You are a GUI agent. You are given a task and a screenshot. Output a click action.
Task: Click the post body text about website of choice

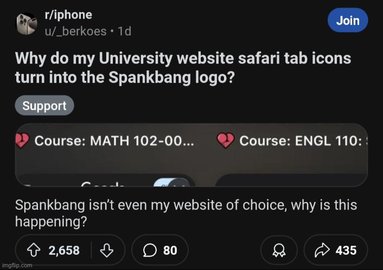click(x=186, y=213)
